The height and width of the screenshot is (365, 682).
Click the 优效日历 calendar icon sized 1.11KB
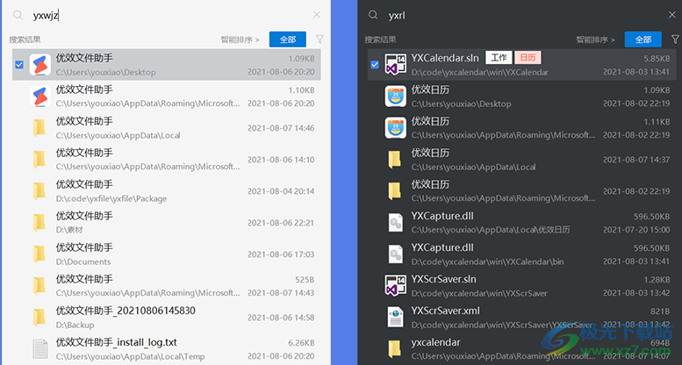click(x=395, y=128)
